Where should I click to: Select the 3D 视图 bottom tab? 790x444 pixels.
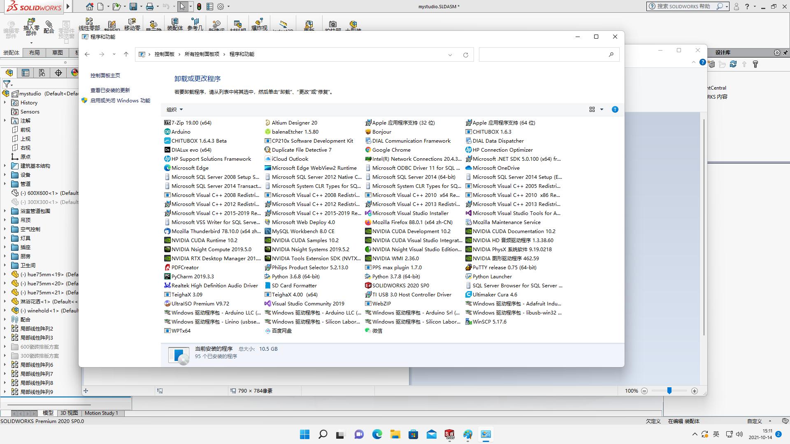click(69, 413)
